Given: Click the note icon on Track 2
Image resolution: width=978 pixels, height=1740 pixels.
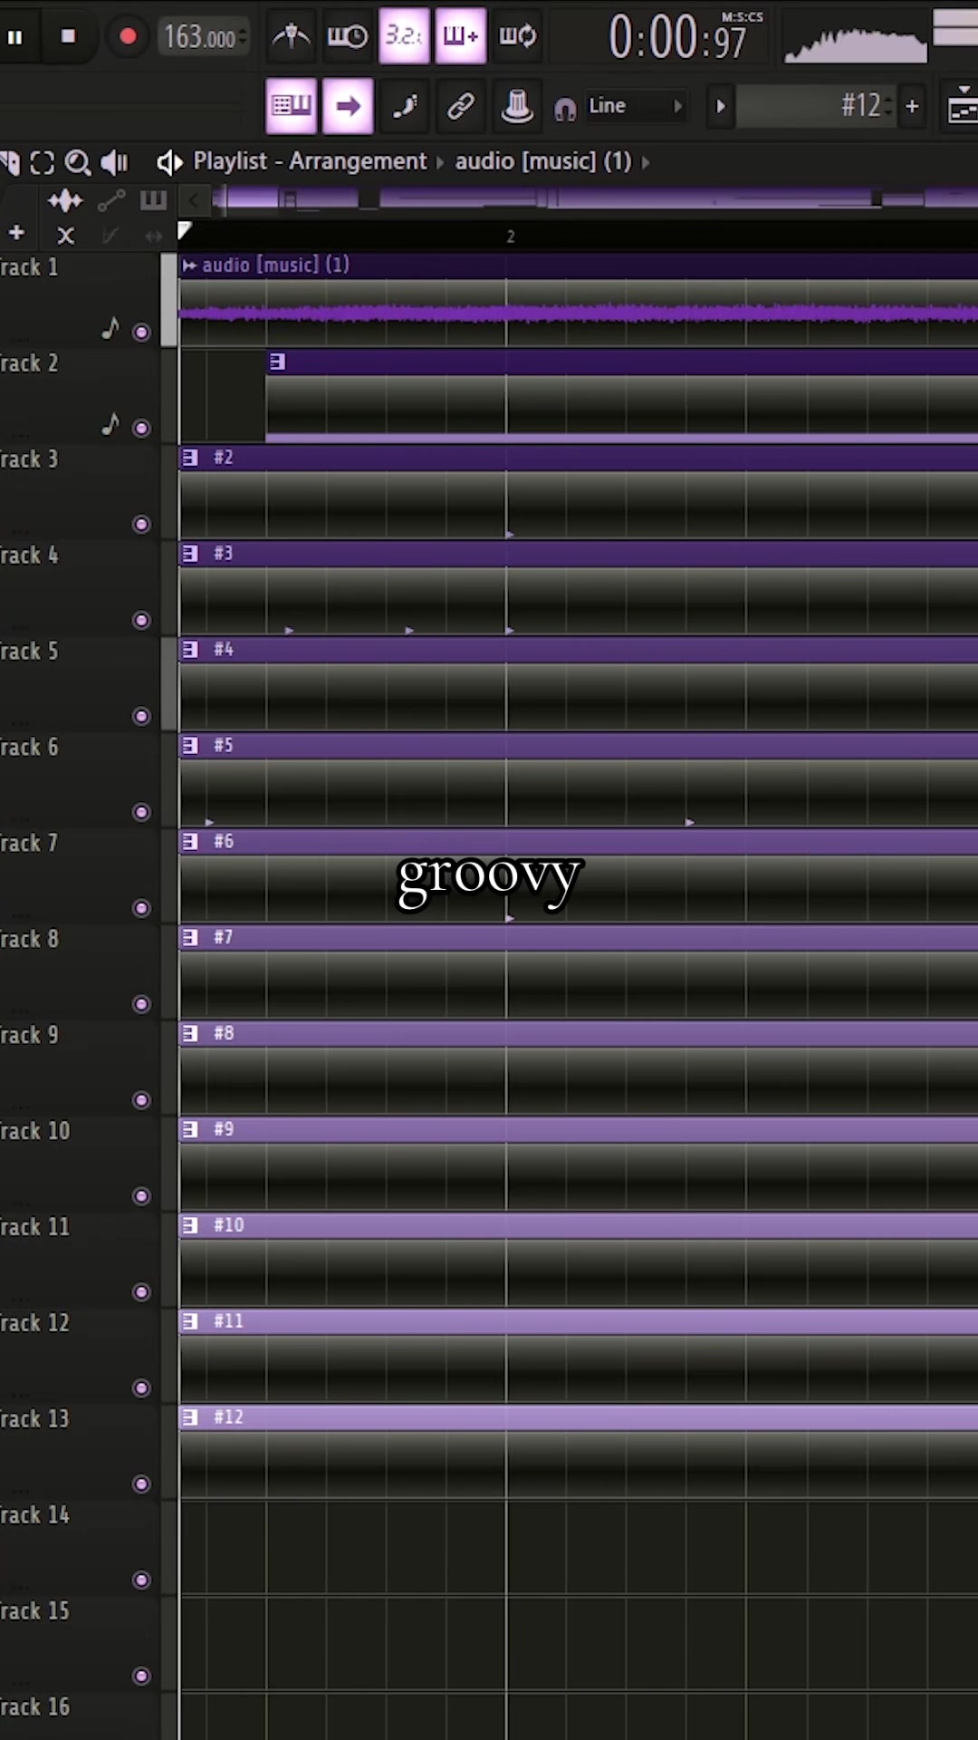Looking at the screenshot, I should click(x=110, y=424).
